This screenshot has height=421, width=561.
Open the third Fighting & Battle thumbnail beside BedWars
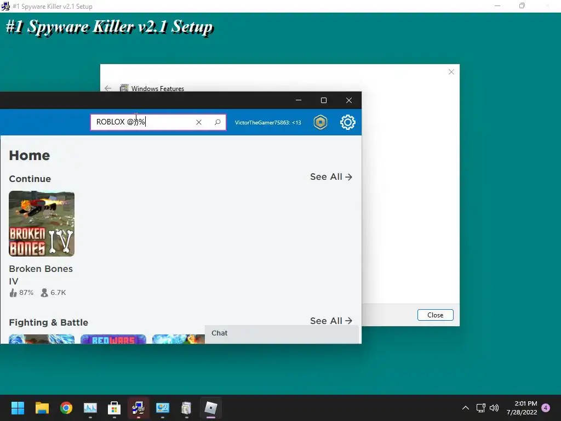tap(179, 339)
